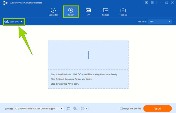176x113 pixels.
Task: Click the 'Step 3: Click Rip All' text
Action: pos(65,84)
